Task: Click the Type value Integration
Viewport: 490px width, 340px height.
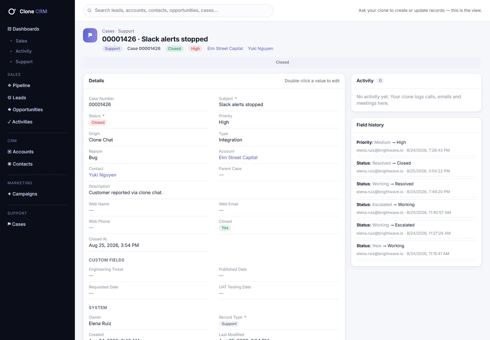Action: [x=230, y=140]
